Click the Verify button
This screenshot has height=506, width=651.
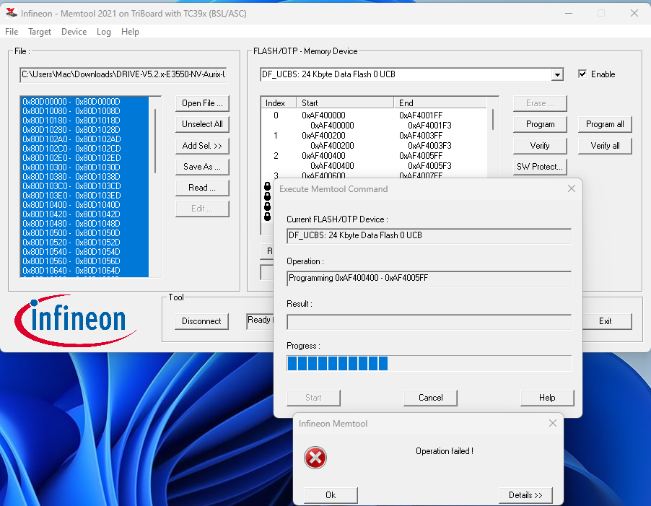[x=540, y=146]
